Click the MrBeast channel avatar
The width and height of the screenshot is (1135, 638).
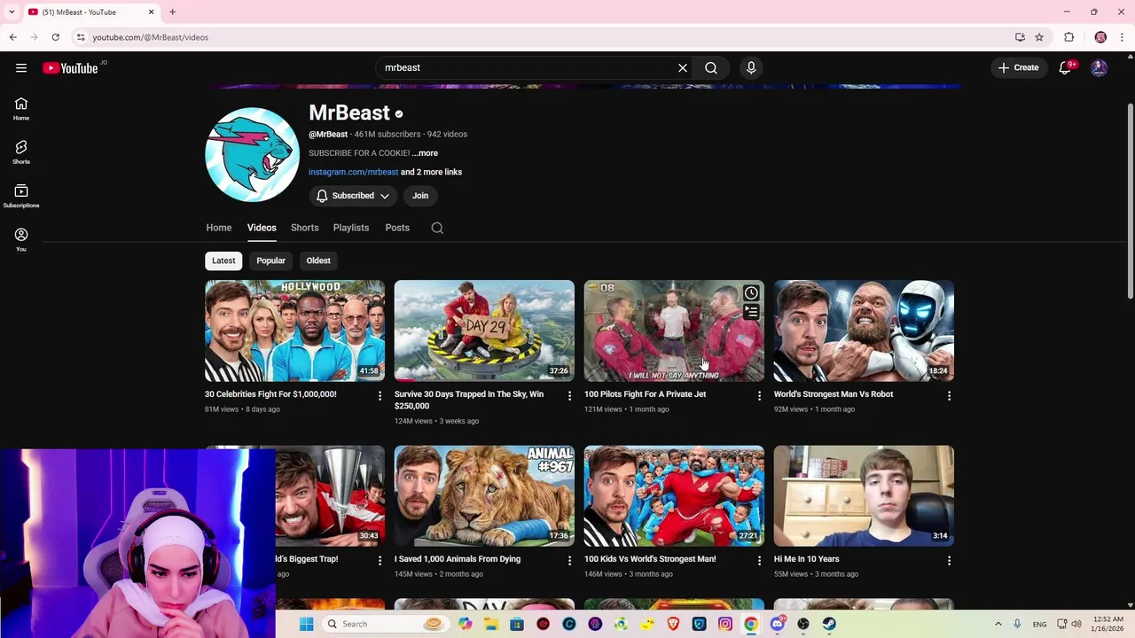point(252,154)
